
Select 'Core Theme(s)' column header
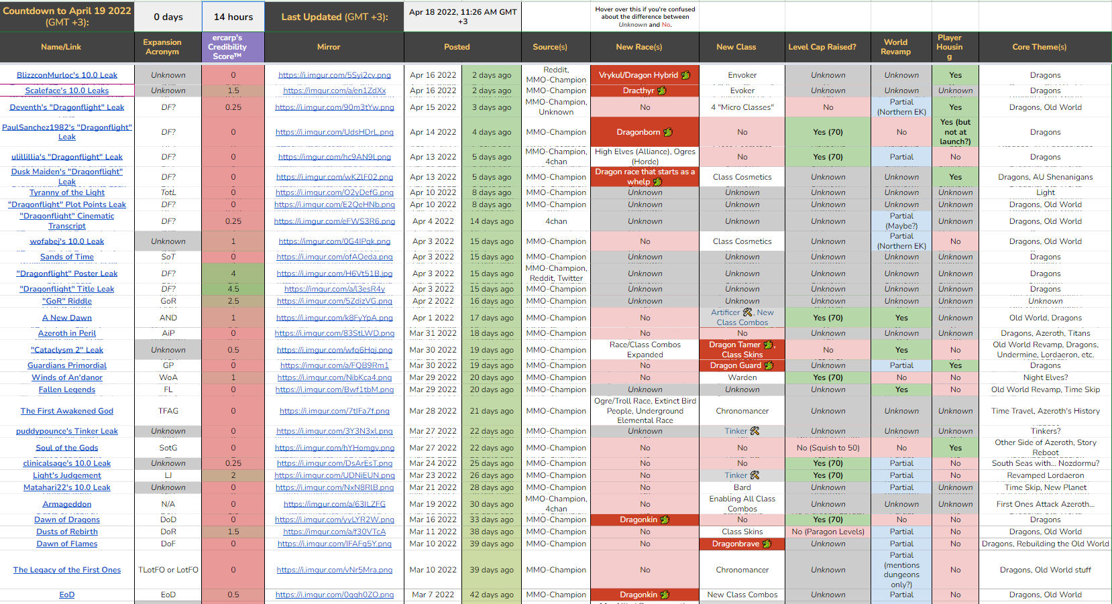pos(1046,47)
